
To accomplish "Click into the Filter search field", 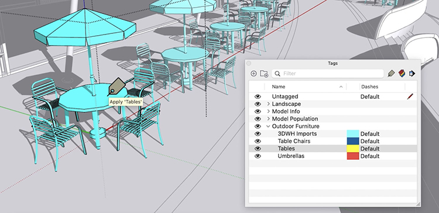I will tap(328, 74).
